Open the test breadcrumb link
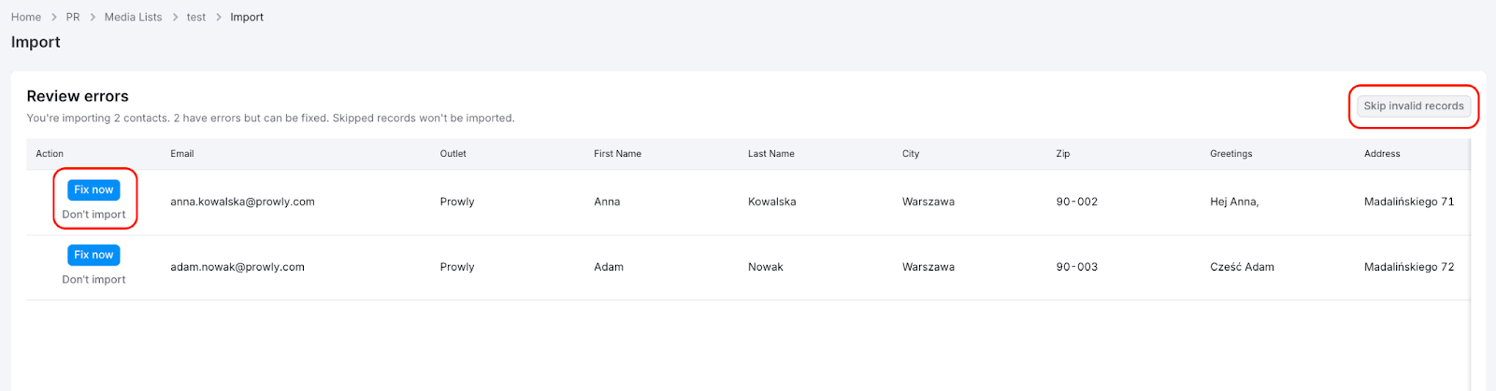Viewport: 1496px width, 391px height. click(x=196, y=17)
